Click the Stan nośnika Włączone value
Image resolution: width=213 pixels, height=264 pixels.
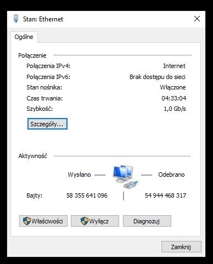(x=173, y=87)
